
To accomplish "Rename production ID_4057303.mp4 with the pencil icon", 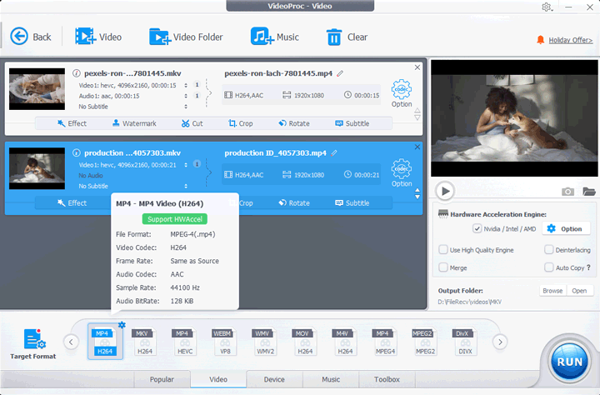I will click(x=334, y=152).
